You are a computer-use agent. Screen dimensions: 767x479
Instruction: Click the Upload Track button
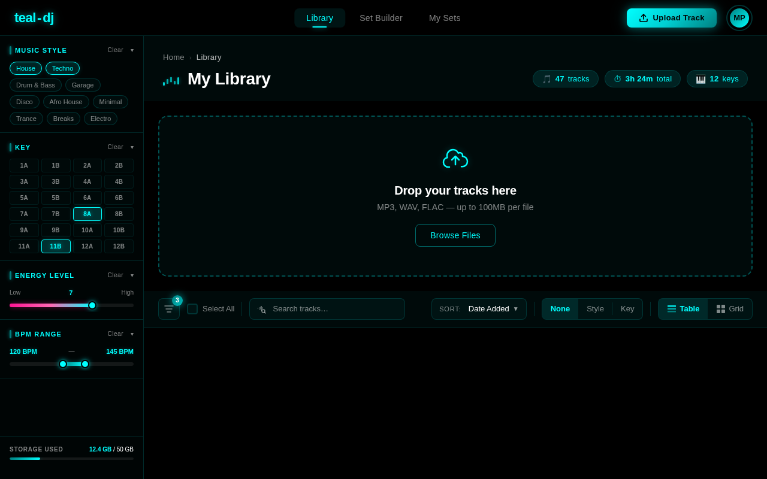tap(671, 18)
